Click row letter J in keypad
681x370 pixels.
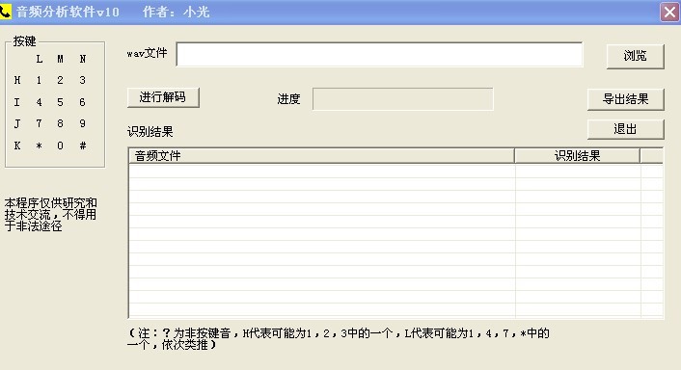point(17,123)
